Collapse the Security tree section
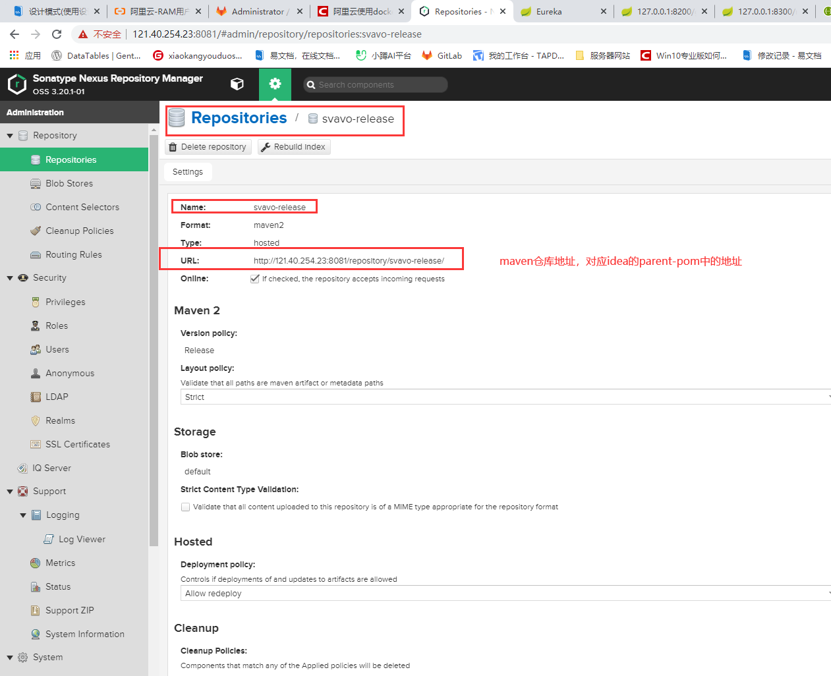This screenshot has width=831, height=676. click(10, 278)
